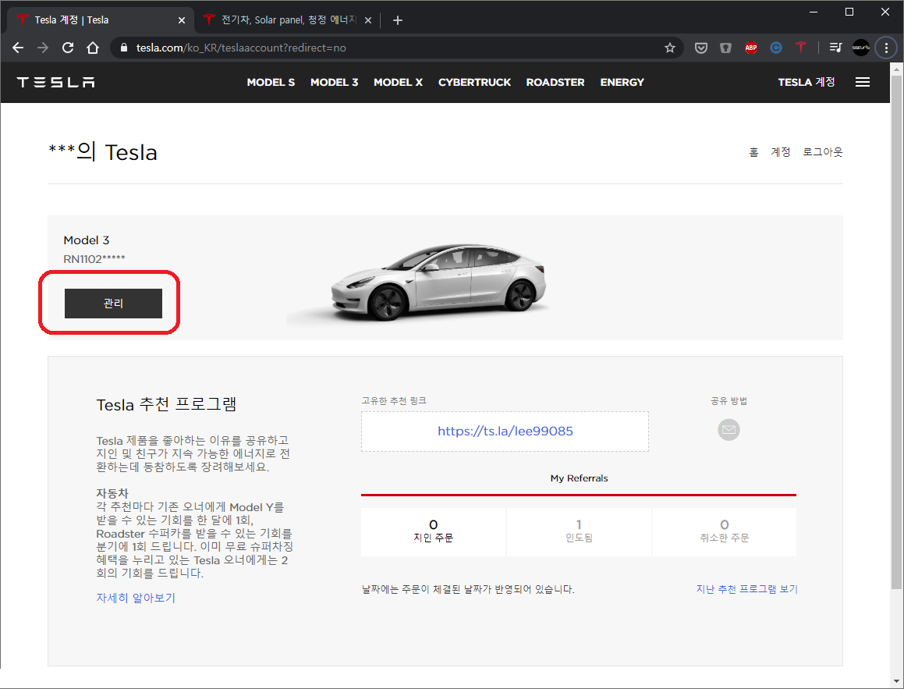Viewport: 904px width, 689px height.
Task: Close the Tesla 계정 tab
Action: pyautogui.click(x=182, y=20)
